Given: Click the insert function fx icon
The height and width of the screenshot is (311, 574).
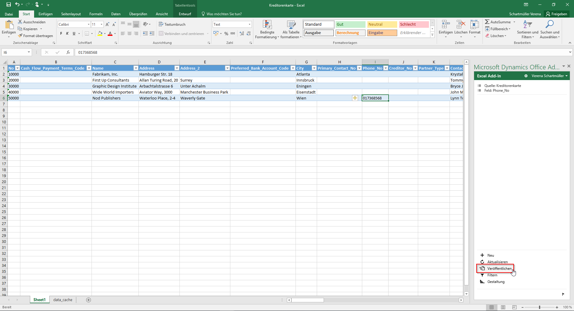Looking at the screenshot, I should point(68,52).
